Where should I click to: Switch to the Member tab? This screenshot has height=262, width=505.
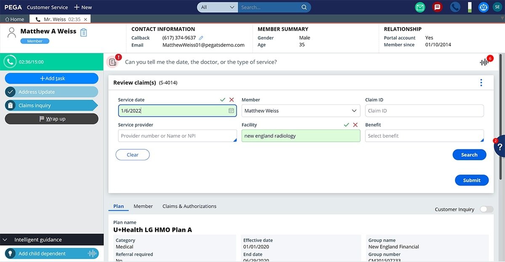143,206
